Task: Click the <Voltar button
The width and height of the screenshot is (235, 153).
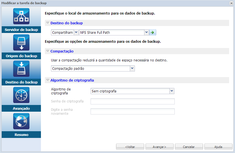Action: coord(130,147)
